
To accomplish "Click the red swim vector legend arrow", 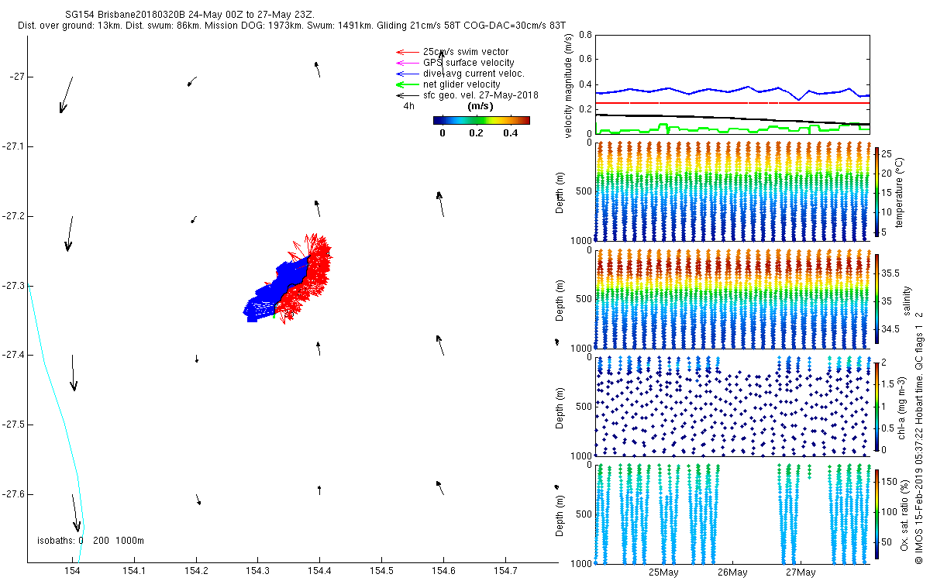I will coord(408,52).
